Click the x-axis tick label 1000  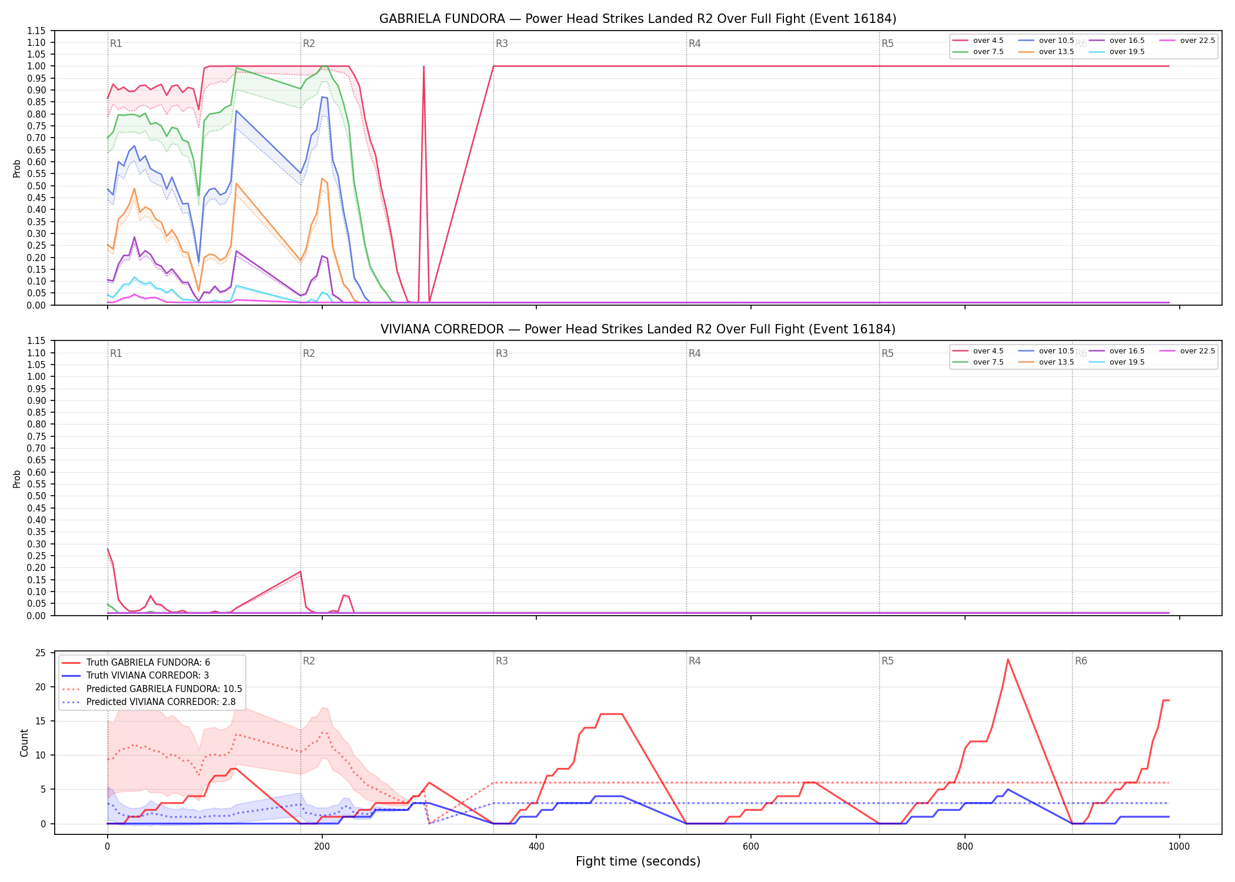point(1179,847)
